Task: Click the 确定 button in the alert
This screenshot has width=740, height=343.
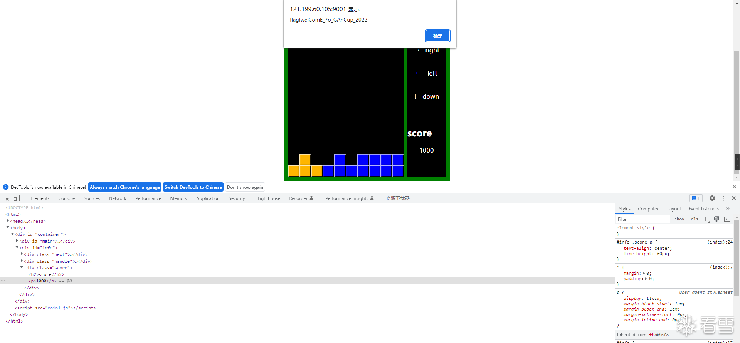Action: click(x=437, y=36)
